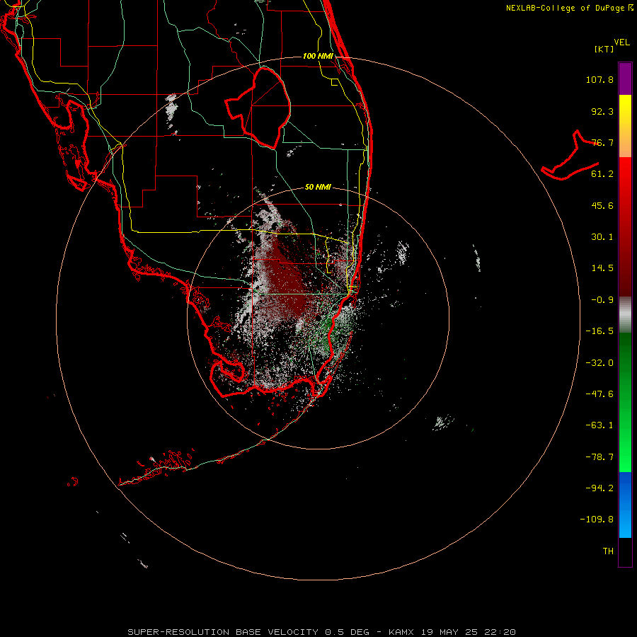This screenshot has height=637, width=637.
Task: Click the 30.1 velocity legend value
Action: point(602,237)
